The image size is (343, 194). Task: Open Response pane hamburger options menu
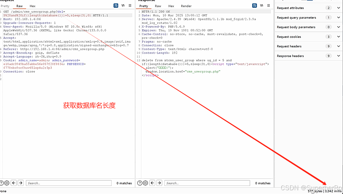coord(269,6)
